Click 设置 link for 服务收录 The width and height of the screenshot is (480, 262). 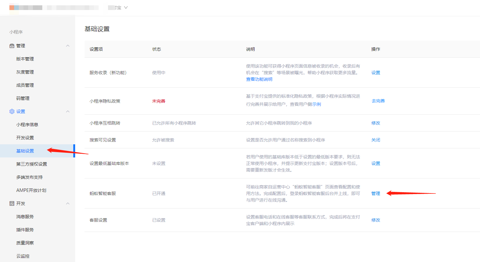(x=375, y=73)
